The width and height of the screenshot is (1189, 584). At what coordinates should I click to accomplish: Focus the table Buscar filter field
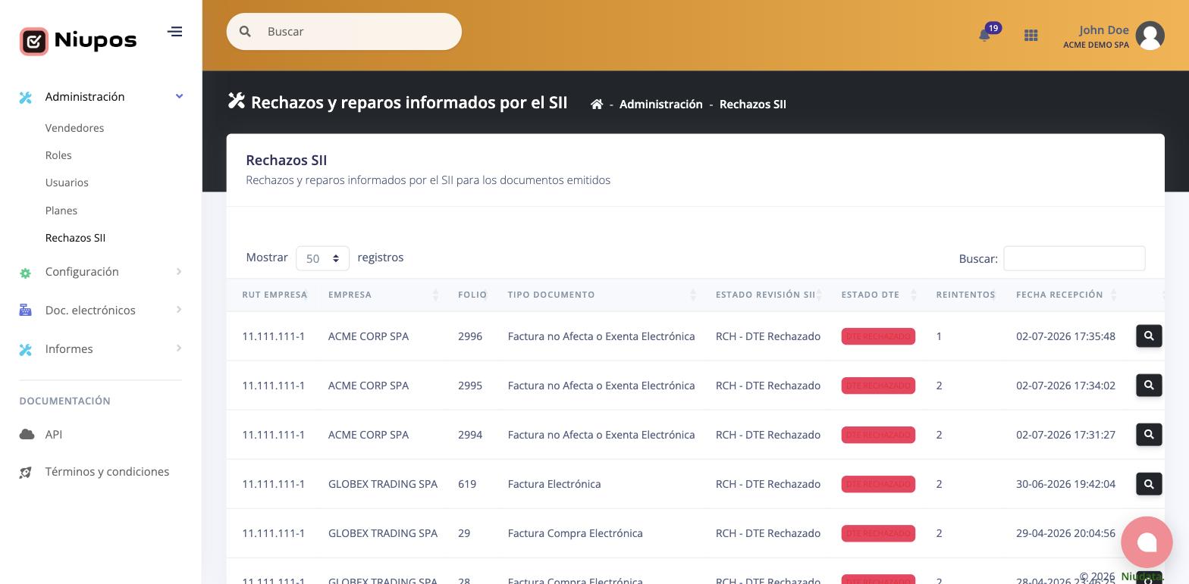click(x=1074, y=258)
